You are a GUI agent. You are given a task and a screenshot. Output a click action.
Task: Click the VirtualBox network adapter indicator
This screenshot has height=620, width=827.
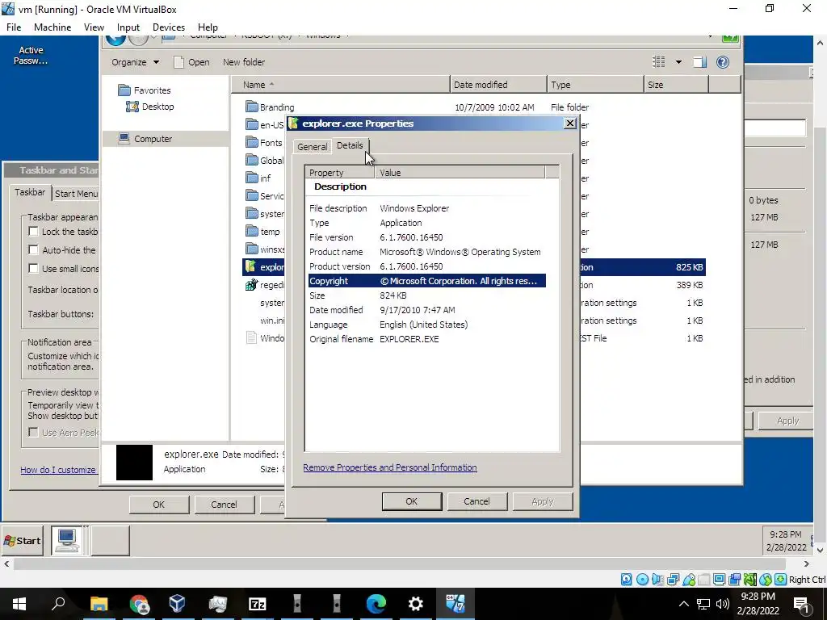pos(673,580)
